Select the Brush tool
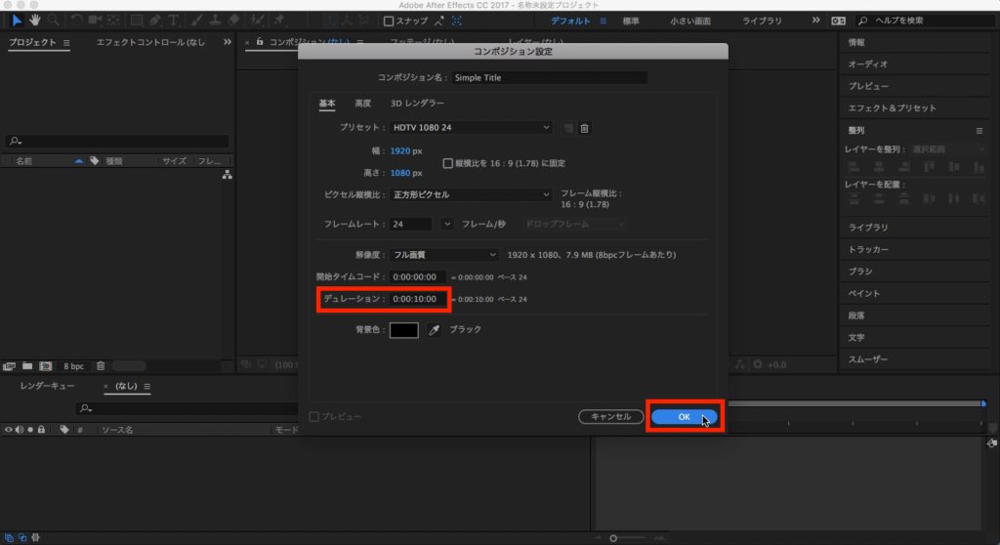1000x545 pixels. pos(197,21)
